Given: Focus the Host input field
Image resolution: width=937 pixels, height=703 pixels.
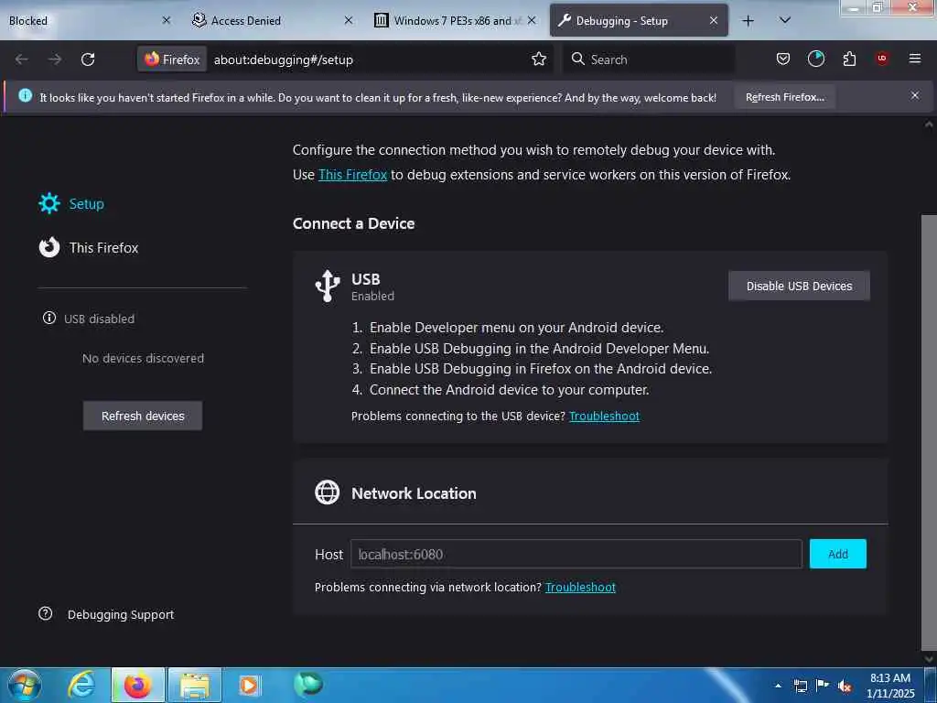Looking at the screenshot, I should pos(576,554).
